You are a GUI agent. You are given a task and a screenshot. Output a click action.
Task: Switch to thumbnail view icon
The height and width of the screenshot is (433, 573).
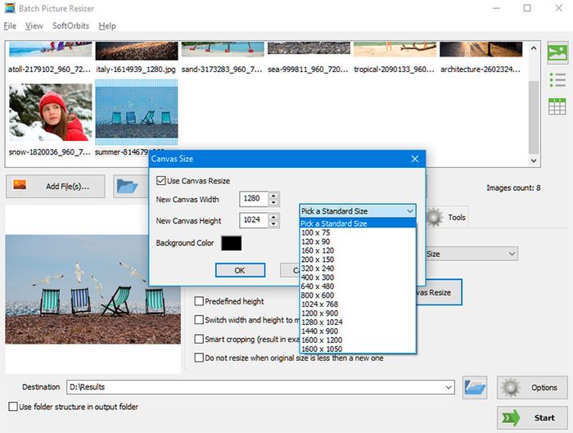coord(557,53)
